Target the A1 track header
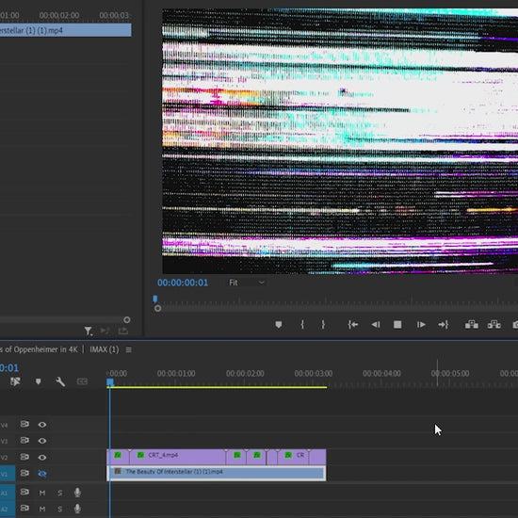Screen dimensions: 518x518 coord(8,493)
